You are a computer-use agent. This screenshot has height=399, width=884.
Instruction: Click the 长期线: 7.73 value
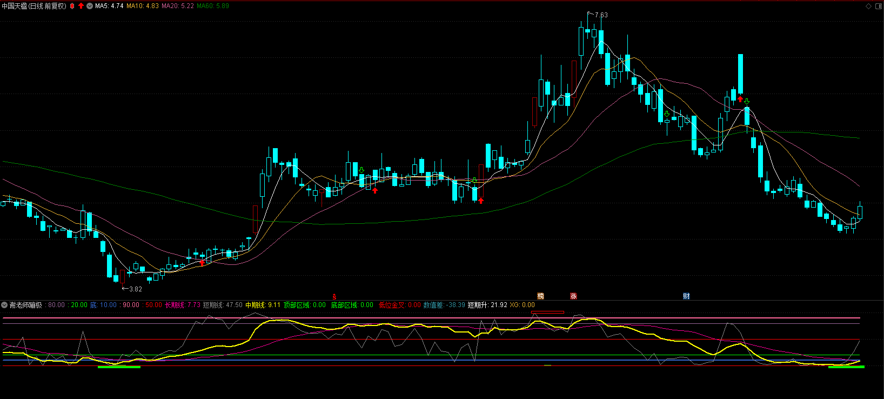(182, 305)
